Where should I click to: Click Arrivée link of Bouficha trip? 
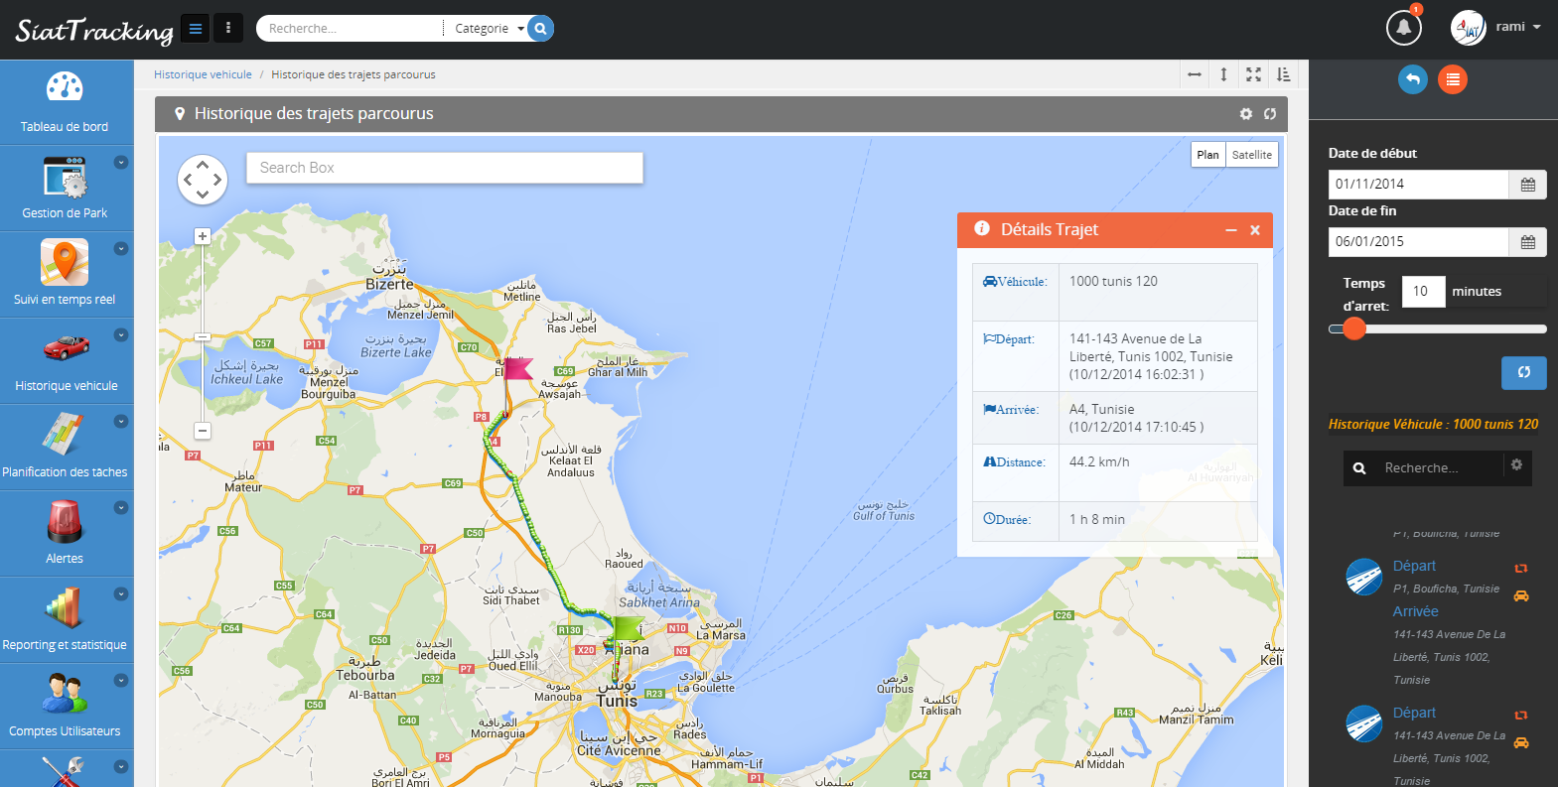1416,611
